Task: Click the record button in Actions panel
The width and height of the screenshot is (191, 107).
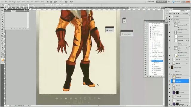Action: click(150, 76)
